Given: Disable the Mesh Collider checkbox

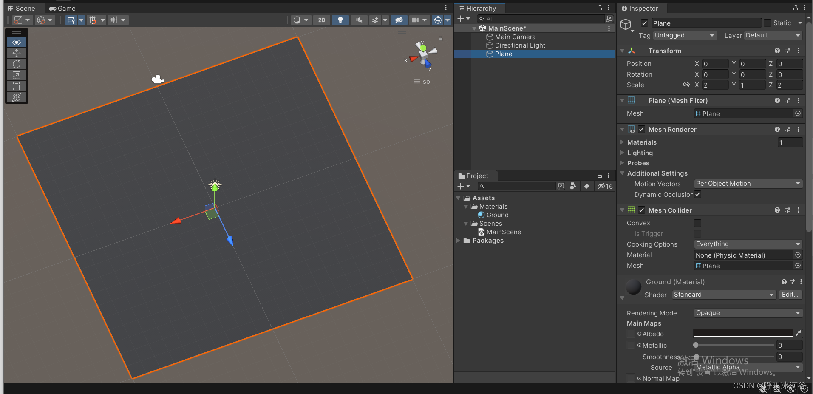Looking at the screenshot, I should (x=642, y=210).
